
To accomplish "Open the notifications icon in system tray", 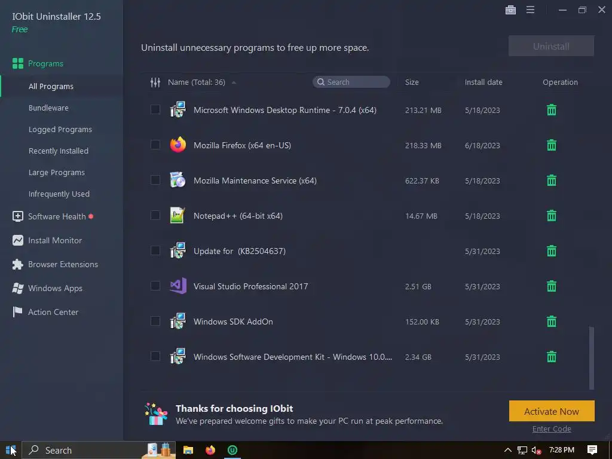I will (592, 450).
